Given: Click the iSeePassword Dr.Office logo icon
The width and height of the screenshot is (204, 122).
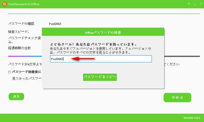Looking at the screenshot, I should click(x=4, y=4).
